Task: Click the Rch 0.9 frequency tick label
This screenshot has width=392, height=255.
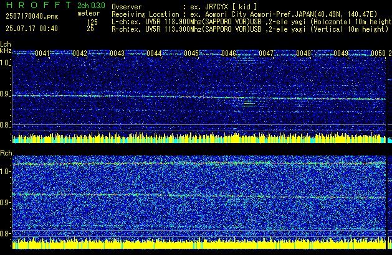Action: pyautogui.click(x=5, y=202)
